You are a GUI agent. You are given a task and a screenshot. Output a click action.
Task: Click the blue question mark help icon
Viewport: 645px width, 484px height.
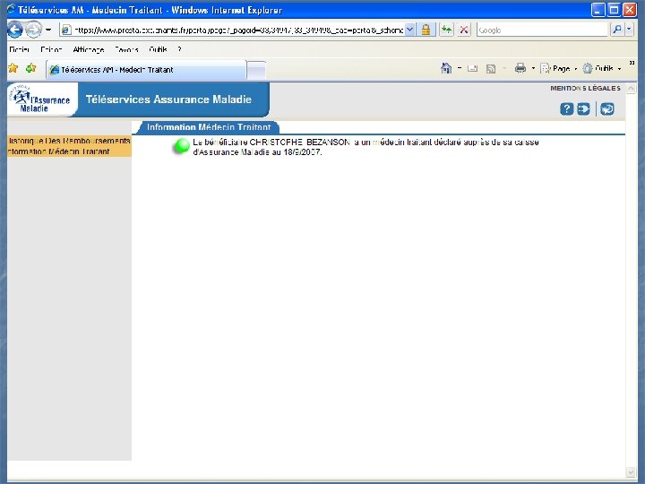point(566,108)
